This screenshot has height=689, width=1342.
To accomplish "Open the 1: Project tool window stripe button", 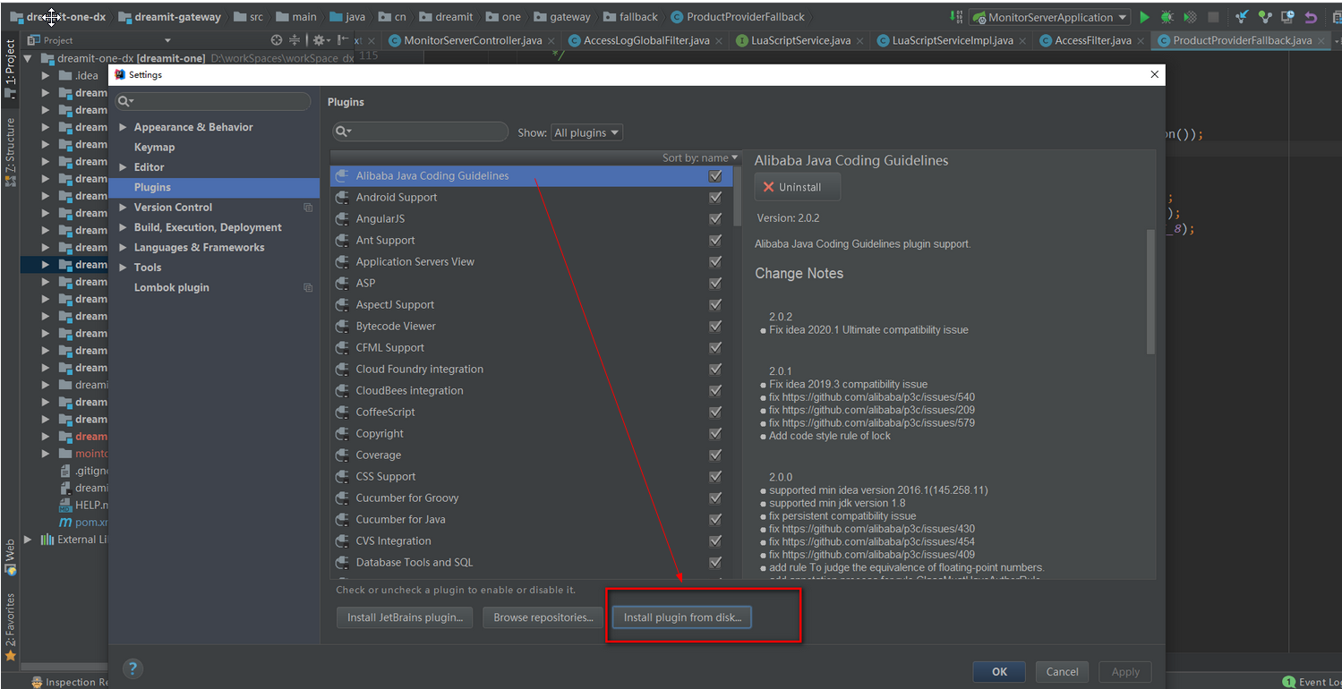I will point(10,68).
